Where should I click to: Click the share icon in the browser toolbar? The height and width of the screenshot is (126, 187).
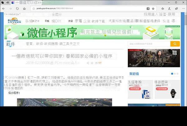point(176,9)
